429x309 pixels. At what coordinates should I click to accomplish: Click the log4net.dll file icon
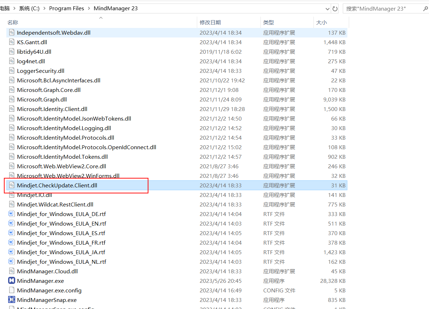[12, 61]
